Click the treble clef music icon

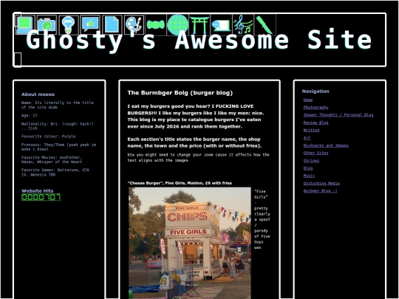coord(243,24)
